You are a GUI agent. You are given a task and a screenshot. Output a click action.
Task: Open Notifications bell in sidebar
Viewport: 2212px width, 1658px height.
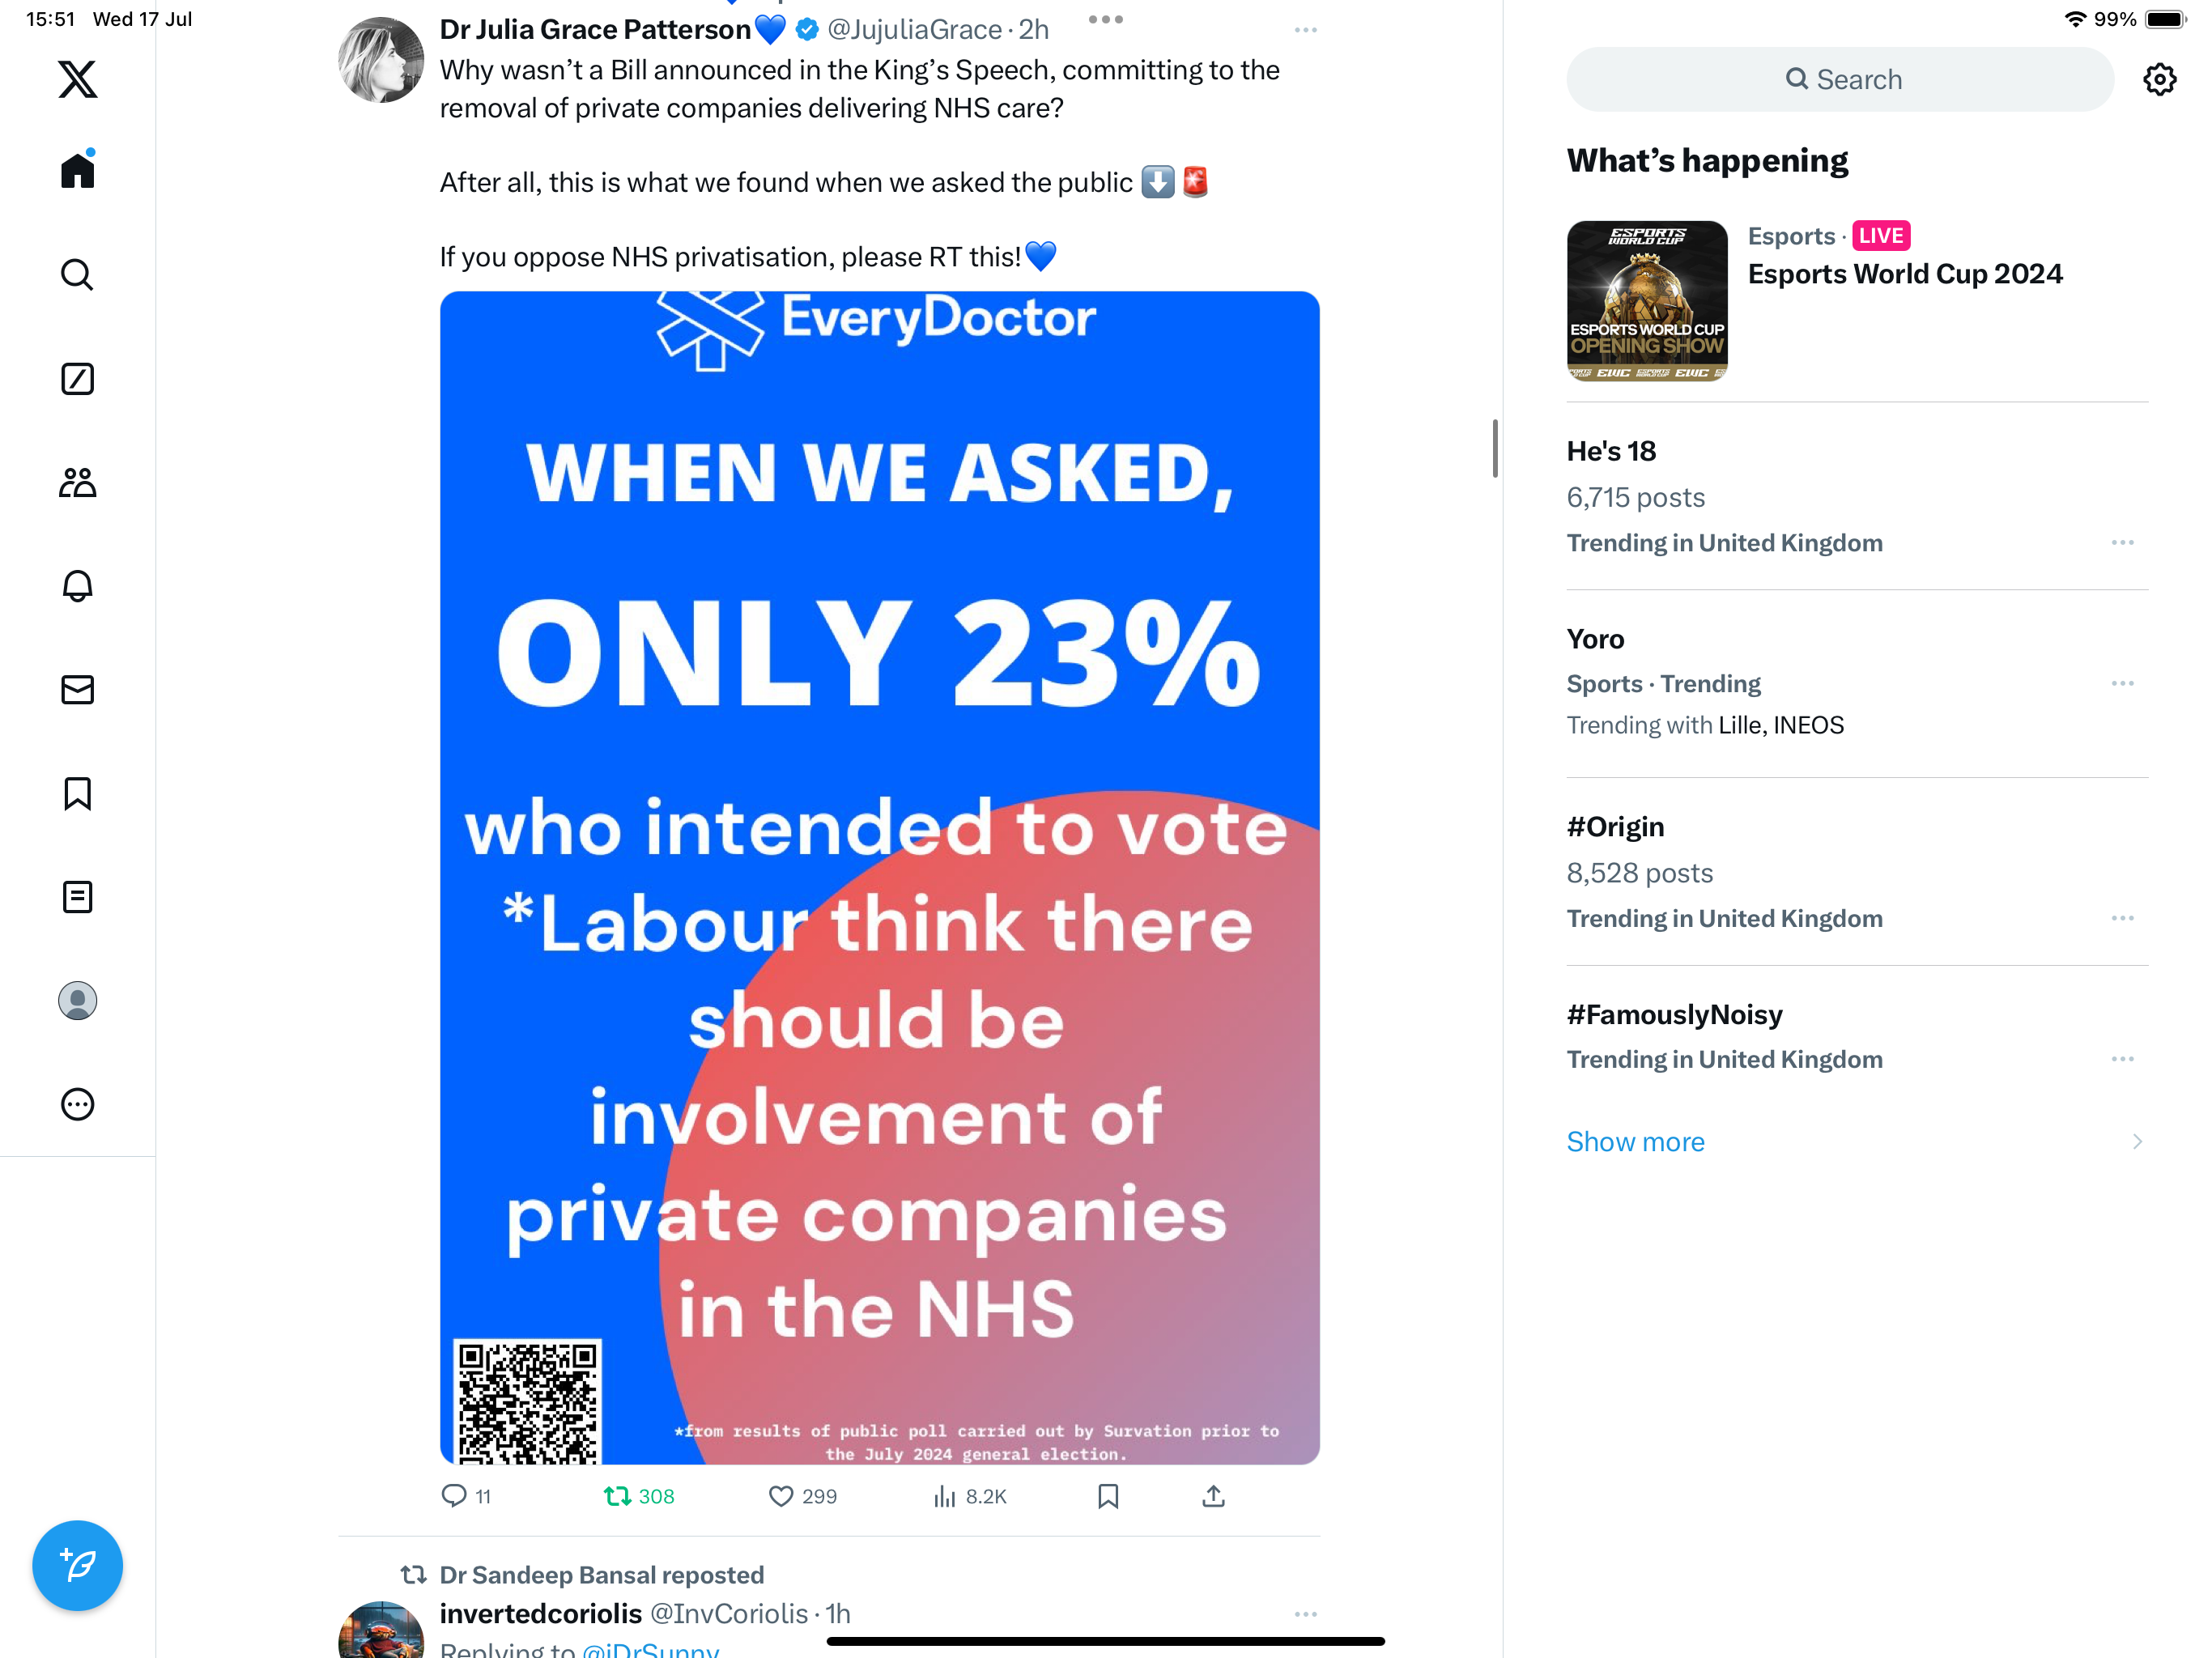click(x=77, y=586)
